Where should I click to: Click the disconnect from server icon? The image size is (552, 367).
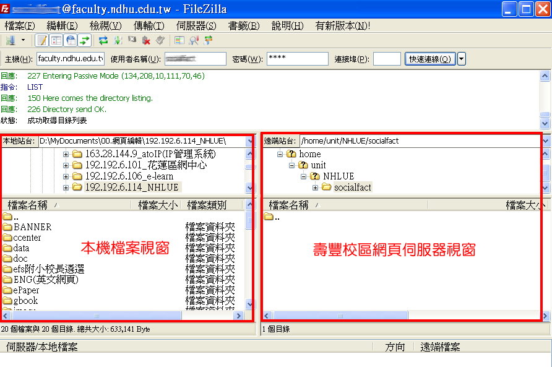[x=146, y=40]
